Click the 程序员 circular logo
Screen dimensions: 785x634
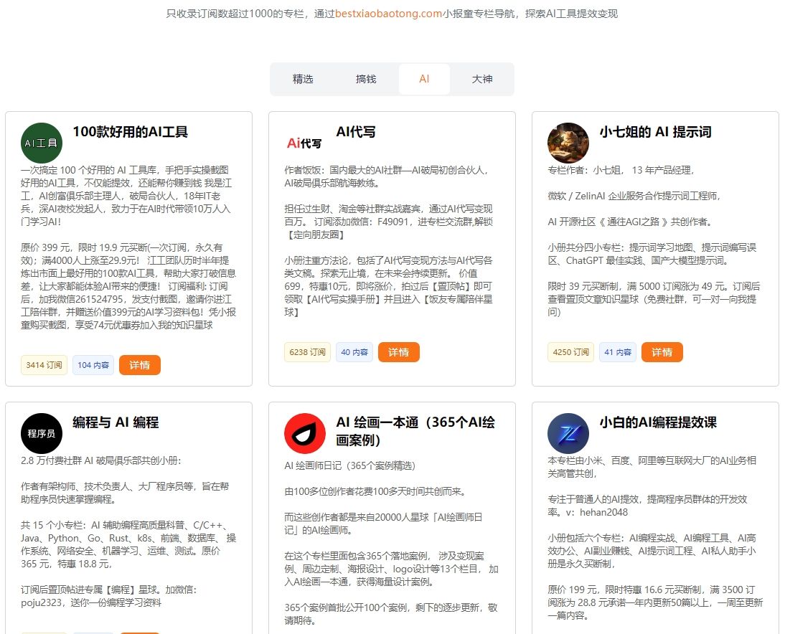pyautogui.click(x=41, y=433)
